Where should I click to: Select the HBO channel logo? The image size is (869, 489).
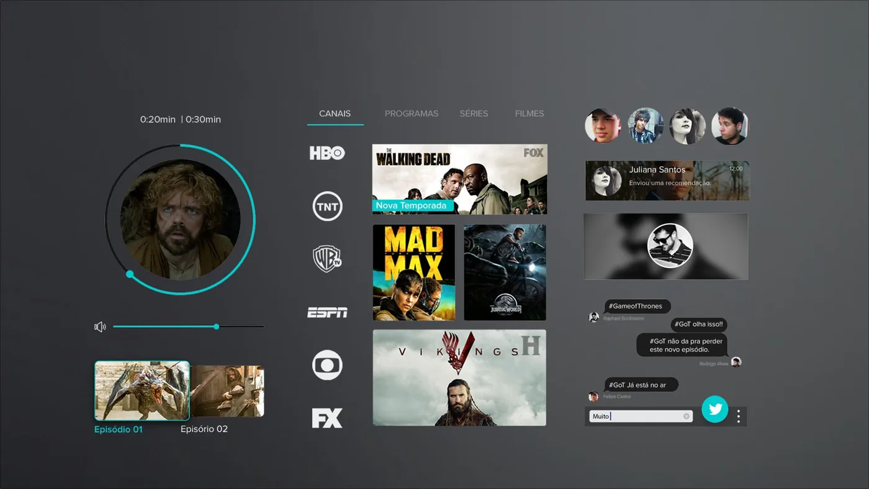pyautogui.click(x=327, y=153)
